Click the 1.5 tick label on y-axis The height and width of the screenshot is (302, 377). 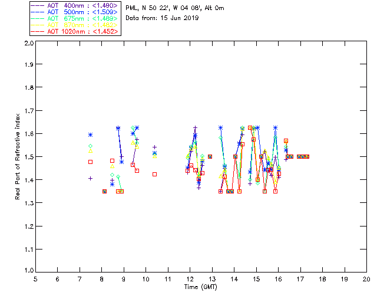(28, 157)
